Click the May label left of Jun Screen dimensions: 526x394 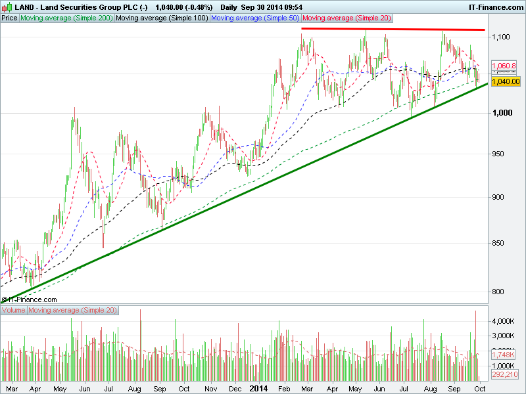60,389
